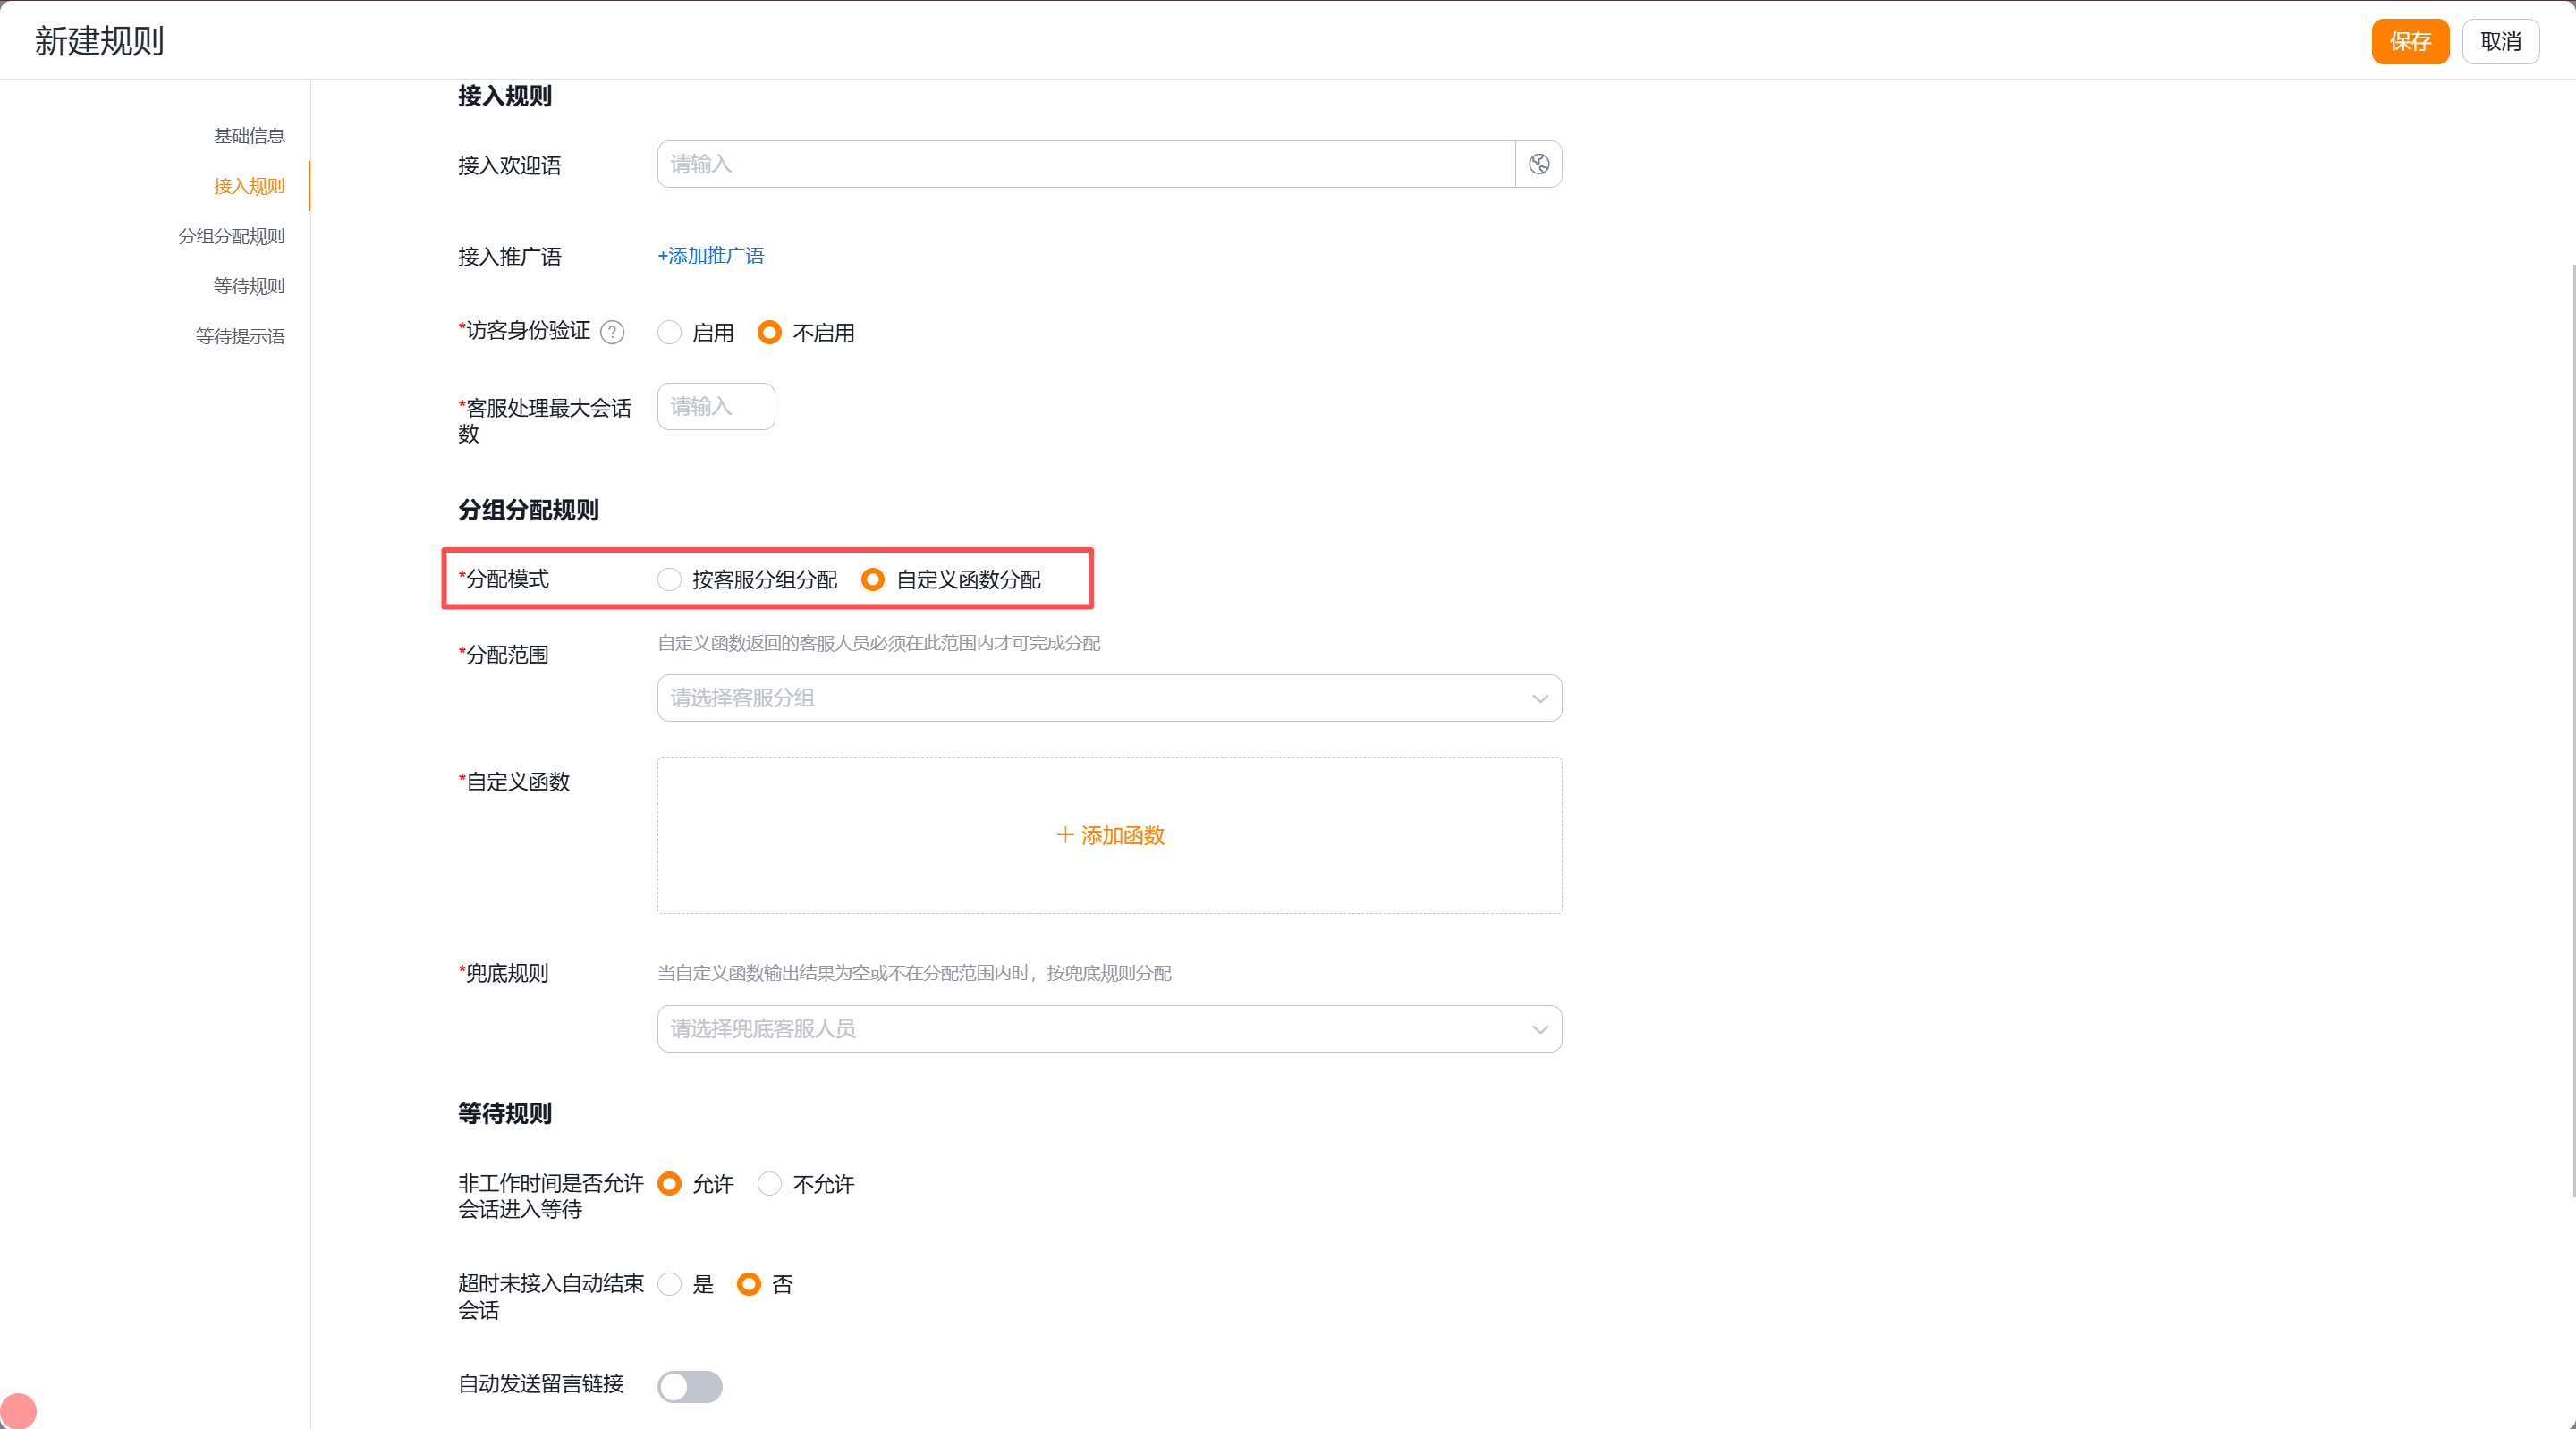This screenshot has height=1429, width=2576.
Task: Click the question mark help icon next to 访客身份验证
Action: click(x=612, y=332)
